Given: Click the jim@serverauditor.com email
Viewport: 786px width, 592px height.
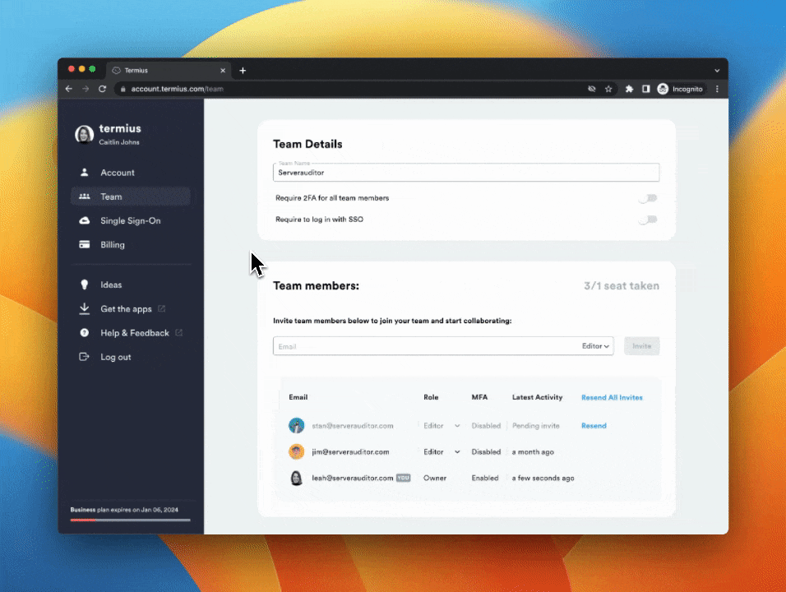Looking at the screenshot, I should click(x=350, y=451).
